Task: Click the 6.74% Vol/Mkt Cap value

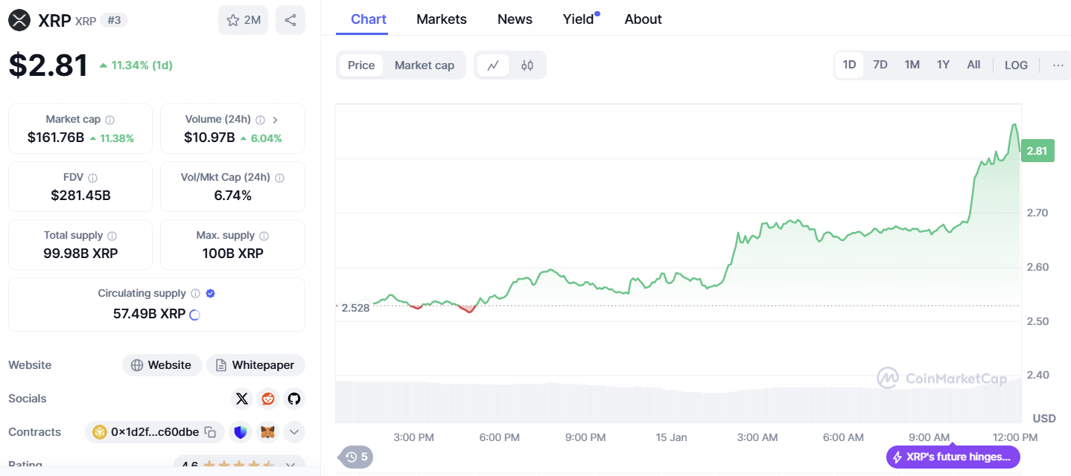Action: [x=232, y=196]
